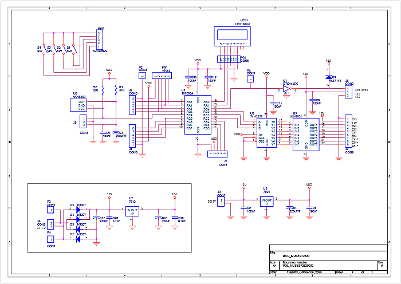This screenshot has height=284, width=401.
Task: Click the J4 CON9 output connector
Action: [348, 132]
